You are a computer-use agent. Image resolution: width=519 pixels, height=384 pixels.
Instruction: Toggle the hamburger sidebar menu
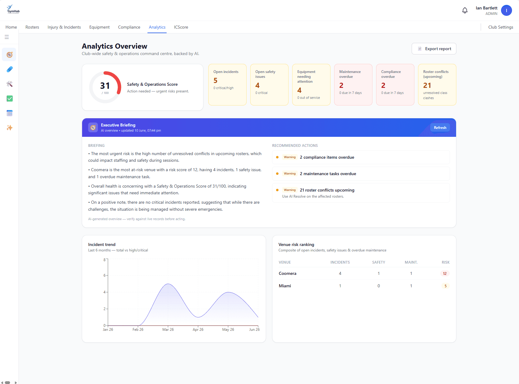[x=7, y=37]
